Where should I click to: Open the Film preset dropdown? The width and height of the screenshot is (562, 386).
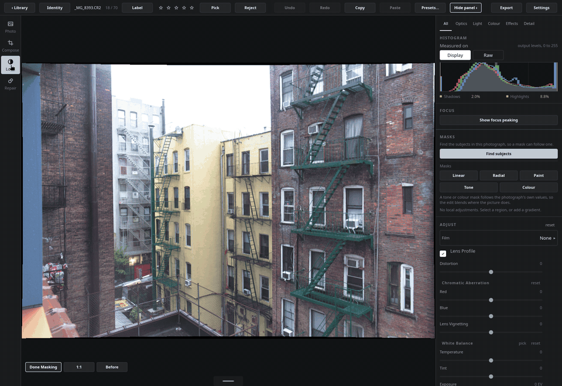[499, 238]
